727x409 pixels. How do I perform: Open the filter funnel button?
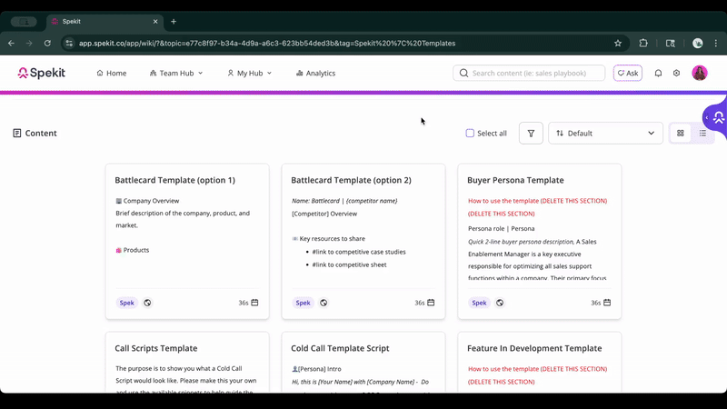point(531,133)
